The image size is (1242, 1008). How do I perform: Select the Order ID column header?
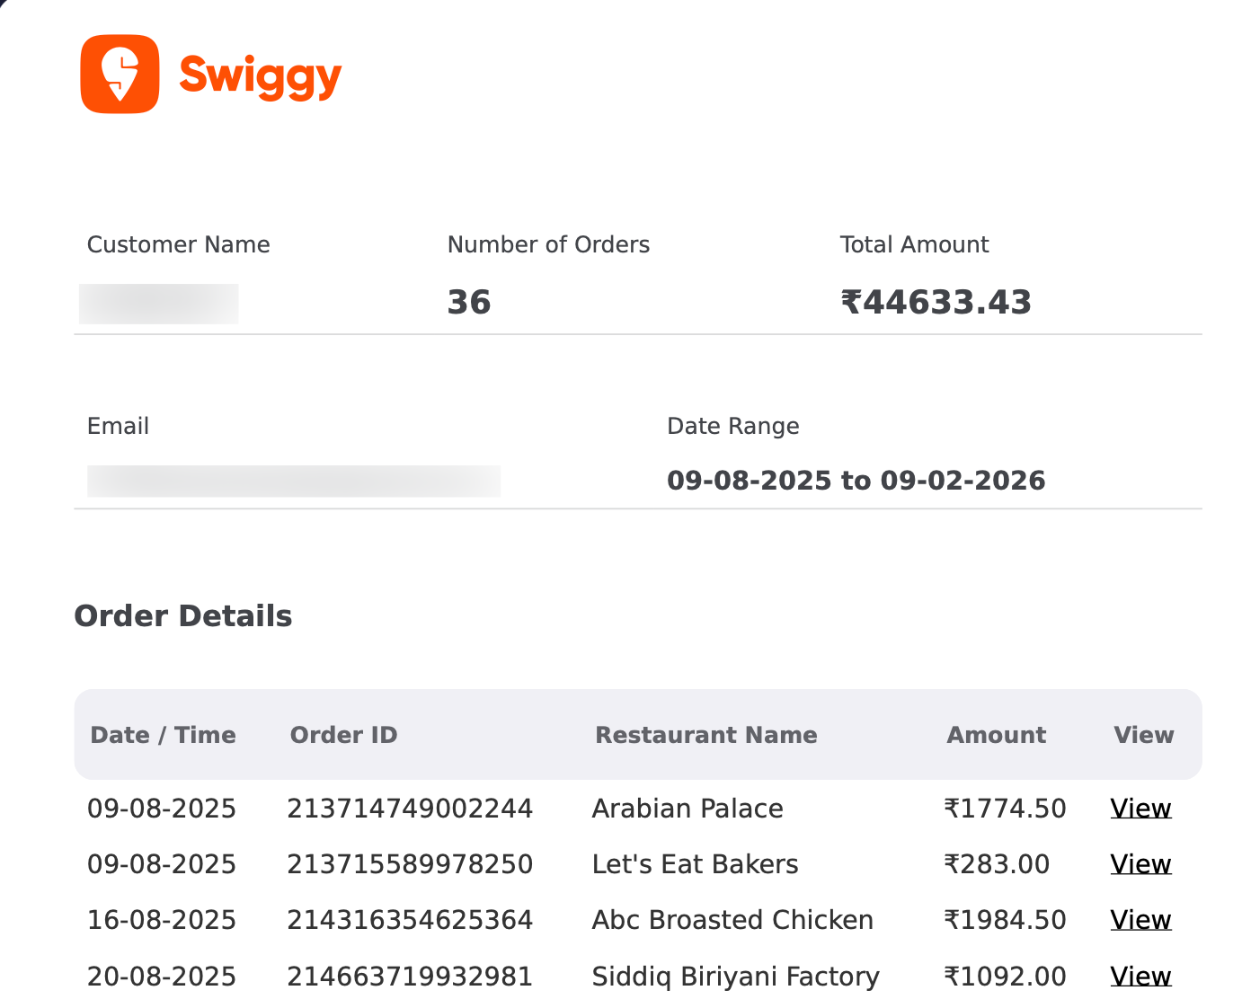[x=343, y=734]
